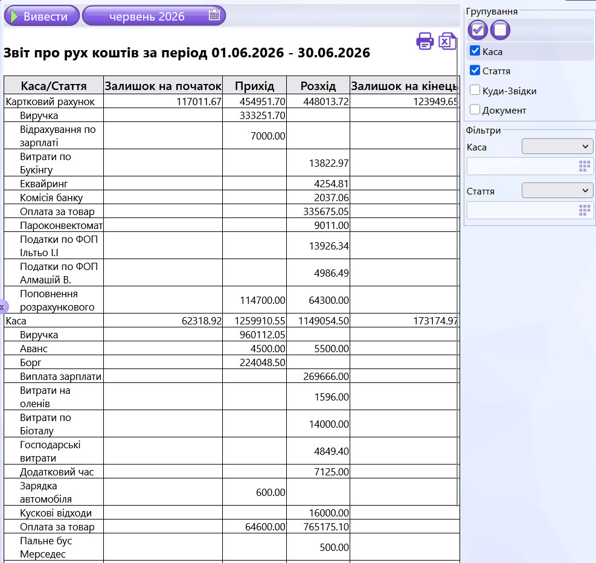Click the 1259910.55 Каса income total

click(x=260, y=321)
